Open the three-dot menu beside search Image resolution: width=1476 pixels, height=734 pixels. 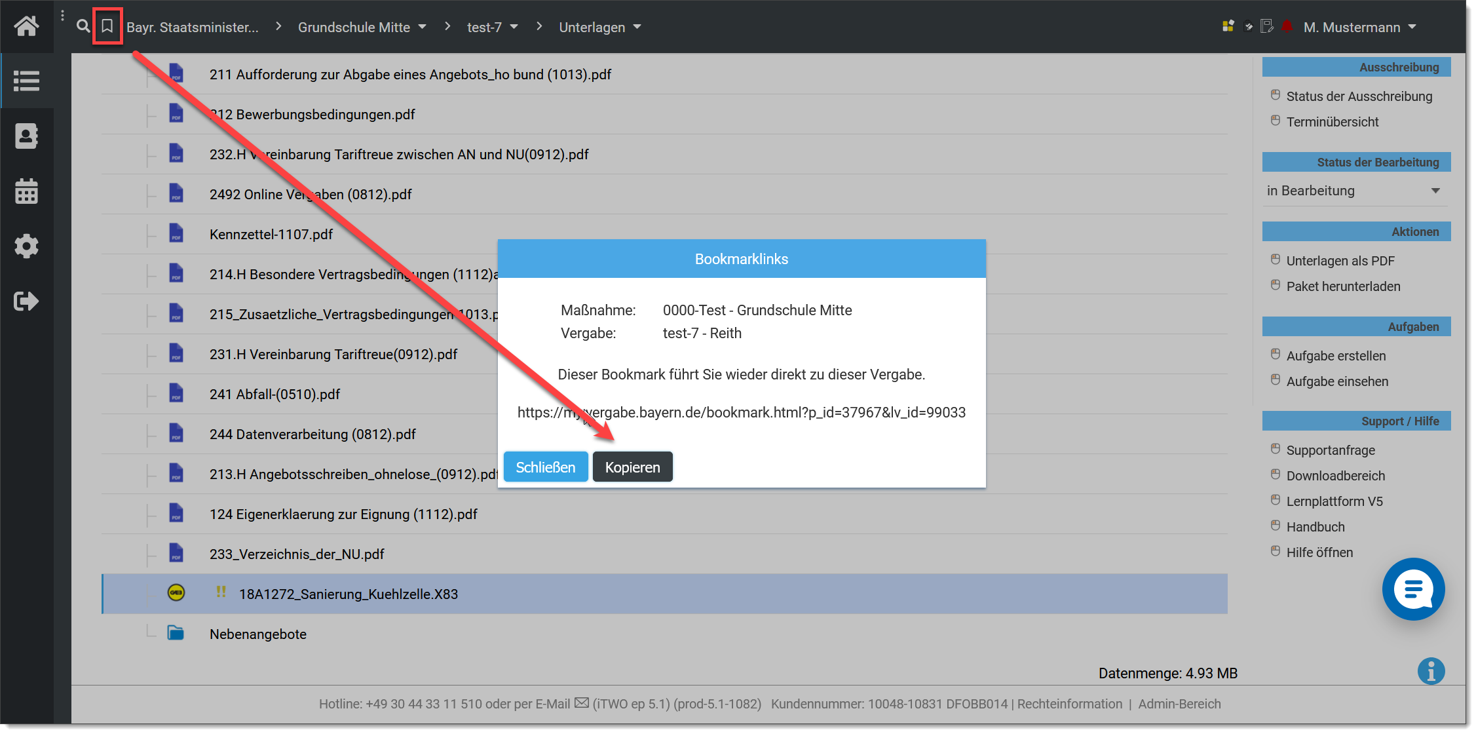[62, 16]
